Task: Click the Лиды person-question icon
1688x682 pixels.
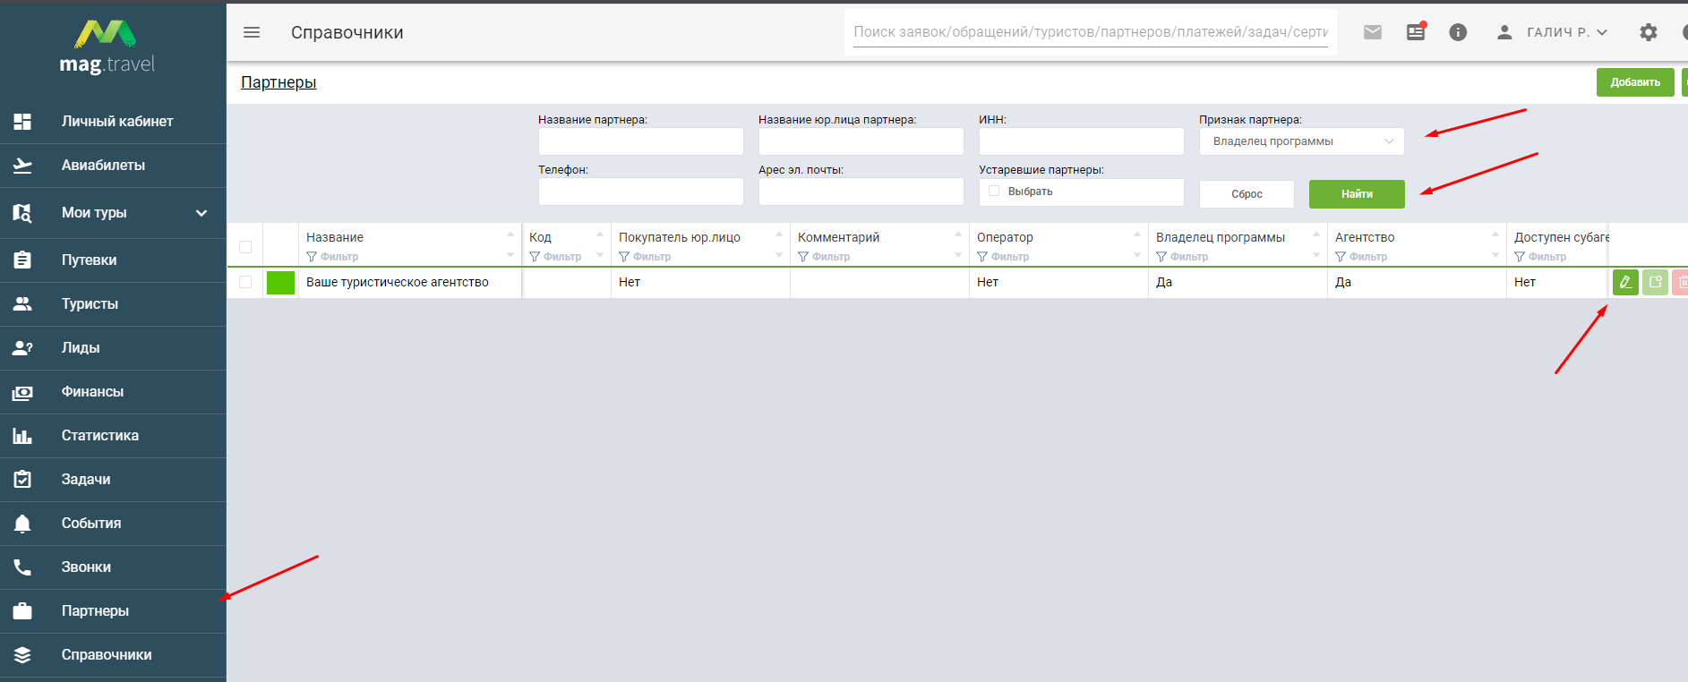Action: point(22,348)
